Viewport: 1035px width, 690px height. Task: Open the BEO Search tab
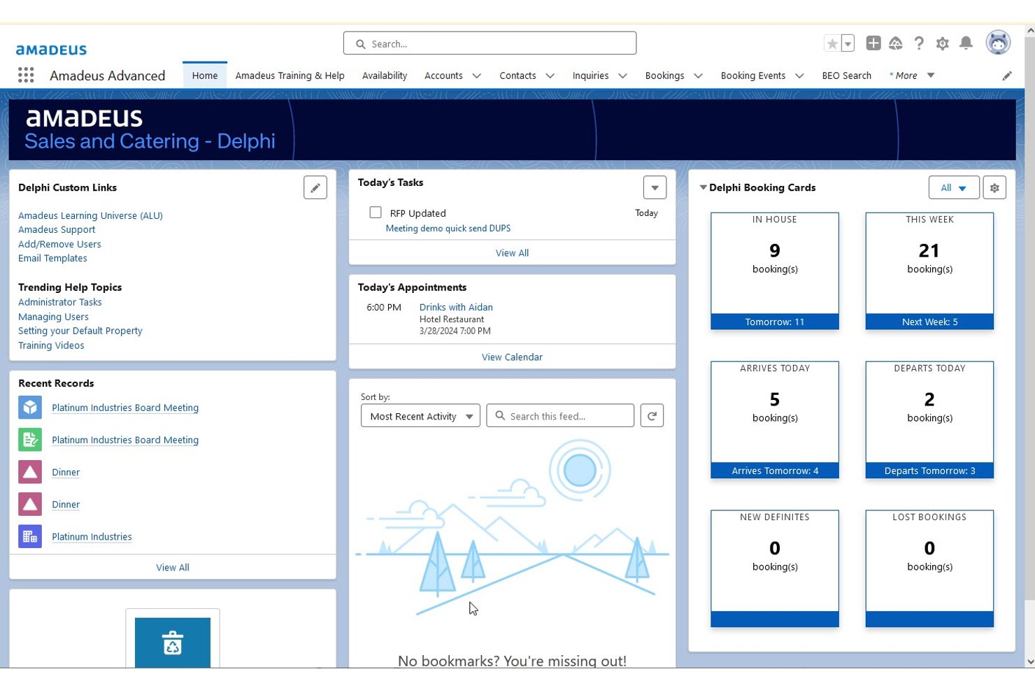point(846,76)
